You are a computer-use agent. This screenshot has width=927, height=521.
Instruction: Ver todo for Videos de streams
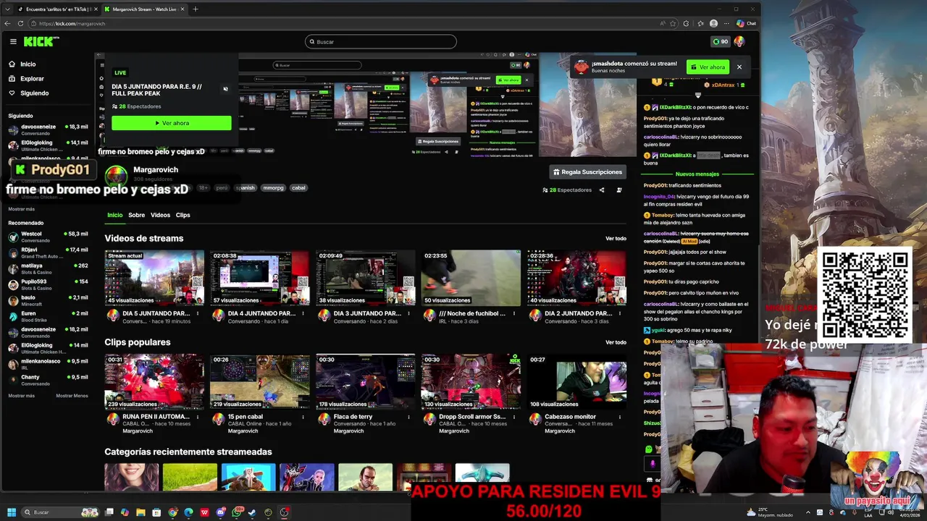616,239
